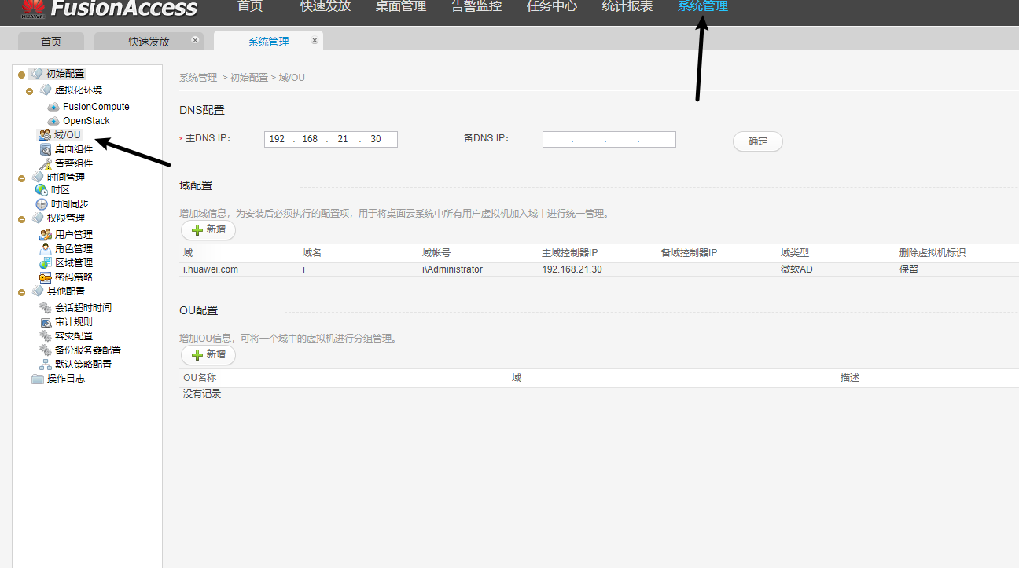Click the 确定 button for DNS配置
The width and height of the screenshot is (1019, 568).
click(756, 141)
